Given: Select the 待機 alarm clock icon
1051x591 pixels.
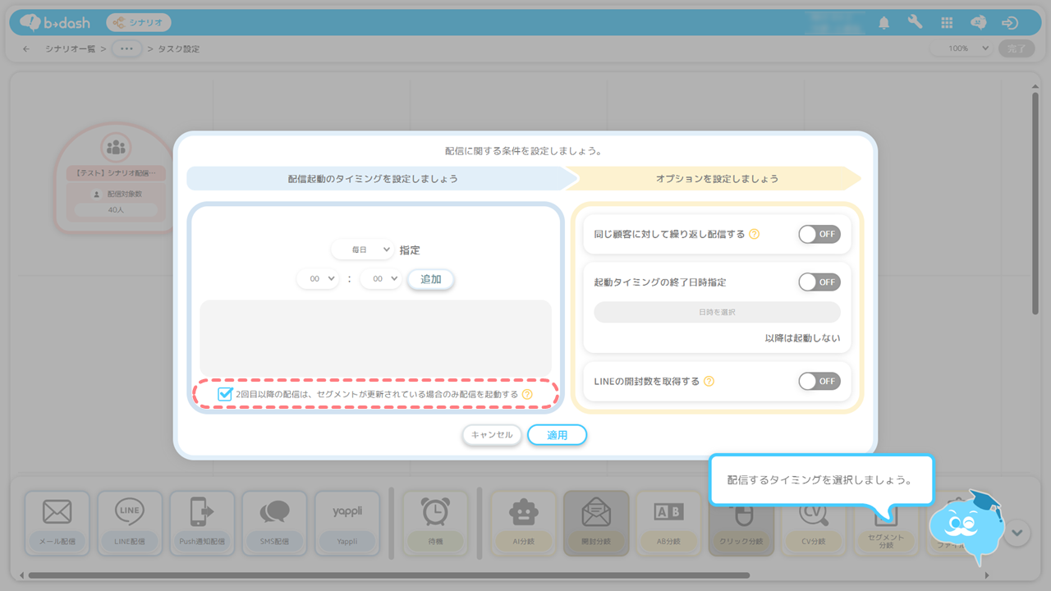Looking at the screenshot, I should point(435,511).
